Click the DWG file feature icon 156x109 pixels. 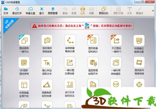(93, 83)
